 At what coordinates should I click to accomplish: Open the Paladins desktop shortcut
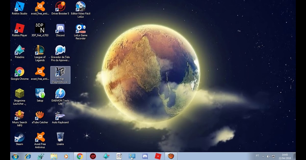coord(19,52)
